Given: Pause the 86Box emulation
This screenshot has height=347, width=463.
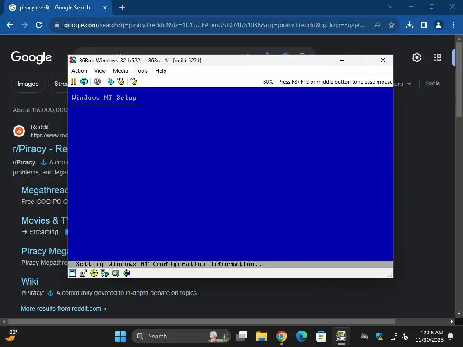Looking at the screenshot, I should (74, 81).
